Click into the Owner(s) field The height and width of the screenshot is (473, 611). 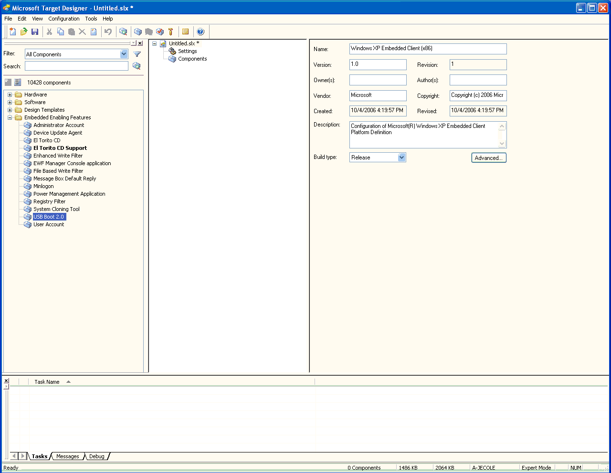[x=378, y=80]
